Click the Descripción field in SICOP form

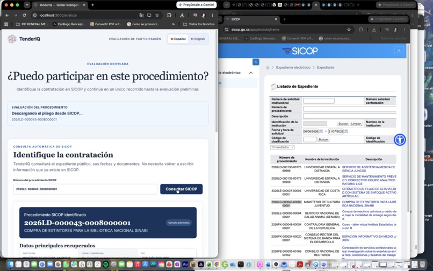coord(349,116)
